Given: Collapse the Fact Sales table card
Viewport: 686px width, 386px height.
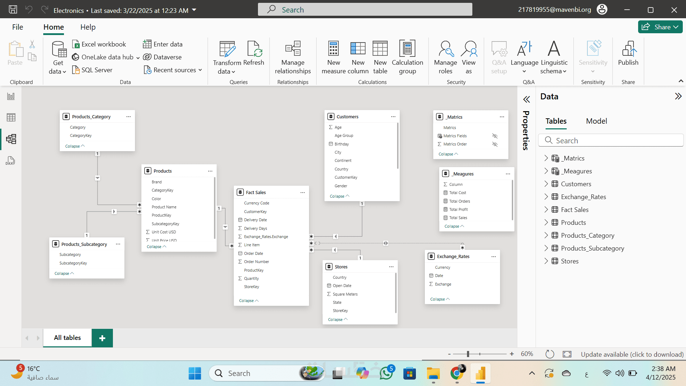Looking at the screenshot, I should (249, 301).
